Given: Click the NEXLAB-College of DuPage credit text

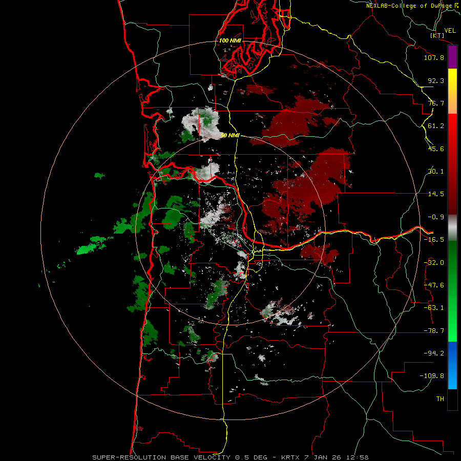Looking at the screenshot, I should pos(413,6).
